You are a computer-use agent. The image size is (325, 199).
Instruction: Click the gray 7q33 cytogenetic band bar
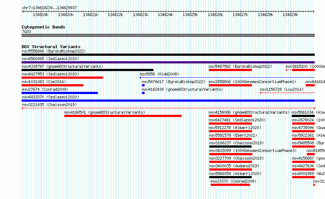(x=168, y=35)
